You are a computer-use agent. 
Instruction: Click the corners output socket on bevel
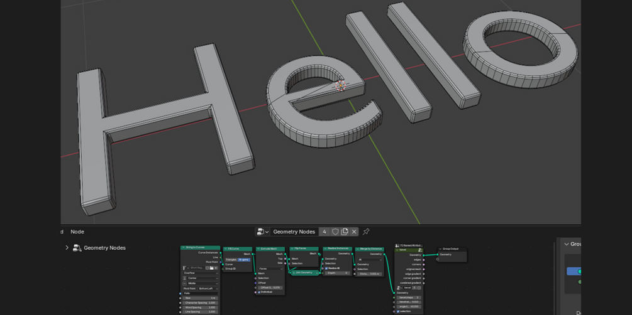[x=424, y=264]
